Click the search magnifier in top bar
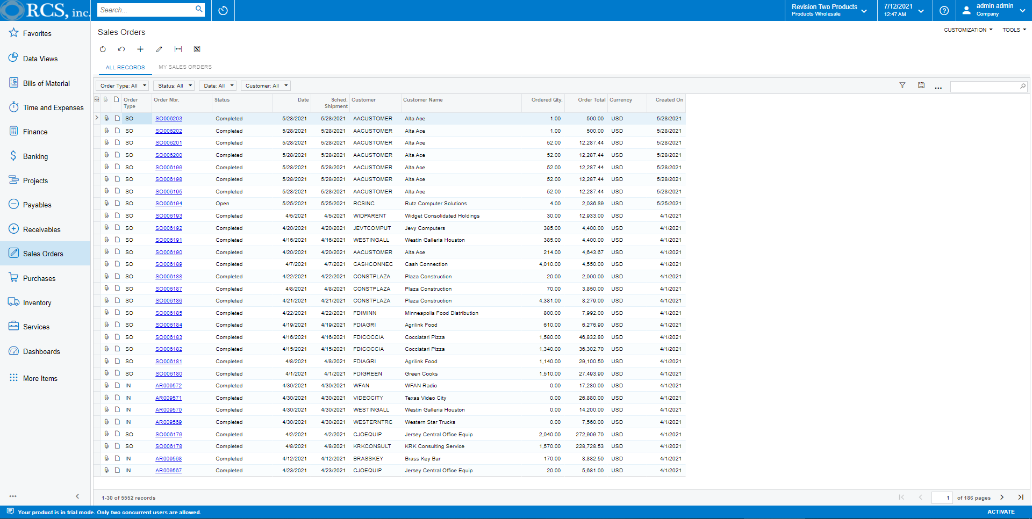Viewport: 1032px width, 519px height. (199, 9)
